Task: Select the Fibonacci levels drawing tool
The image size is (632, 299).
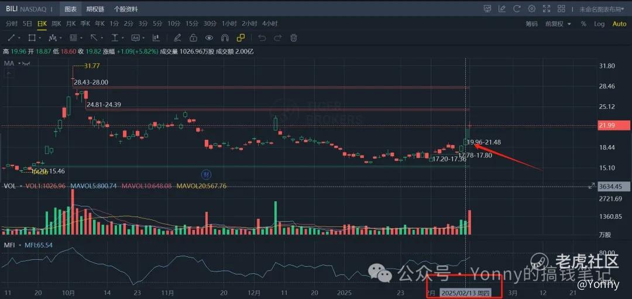Action: tap(73, 38)
